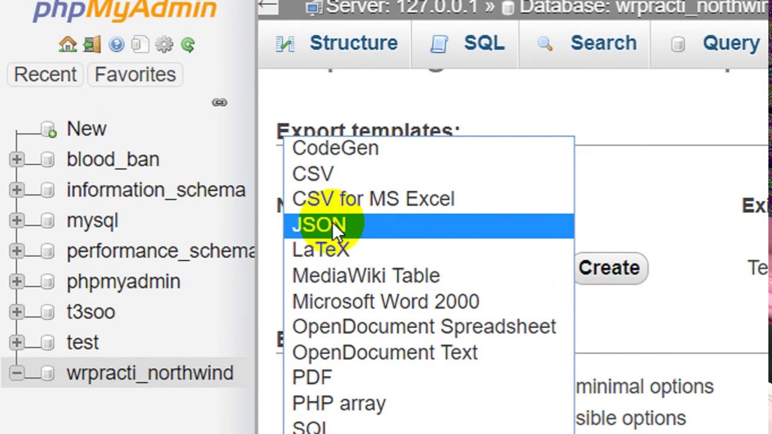Click the server monitor icon in the breadcrumb

315,7
